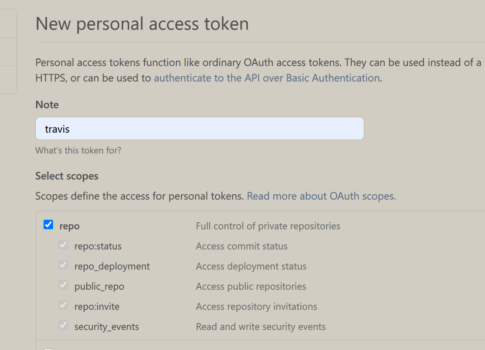Toggle the repo_deployment checkbox

pos(63,265)
